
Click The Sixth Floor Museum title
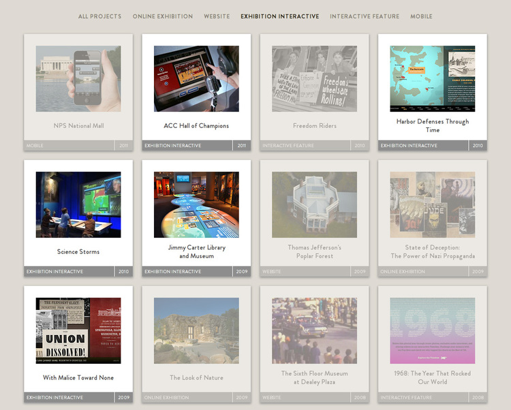point(314,377)
